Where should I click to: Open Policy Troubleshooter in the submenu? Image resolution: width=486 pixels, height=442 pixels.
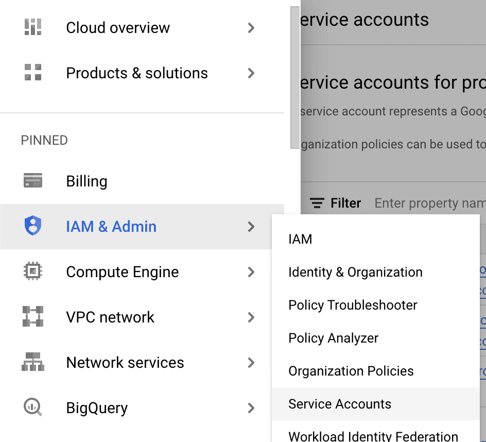point(353,305)
